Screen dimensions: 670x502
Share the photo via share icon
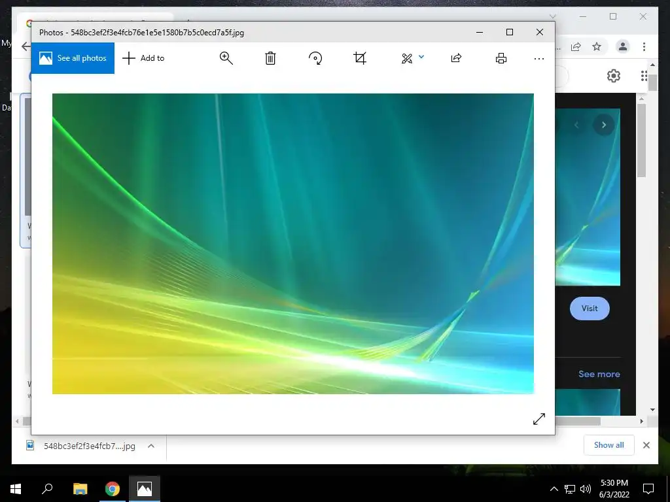(456, 58)
